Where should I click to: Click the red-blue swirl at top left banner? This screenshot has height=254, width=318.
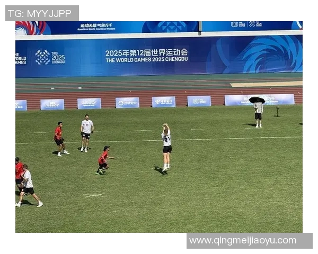31,28
